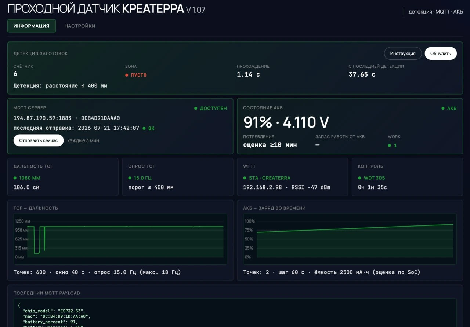Viewport: 470px width, 327px height.
Task: Click порог ≤ 400 мм threshold text
Action: 151,187
